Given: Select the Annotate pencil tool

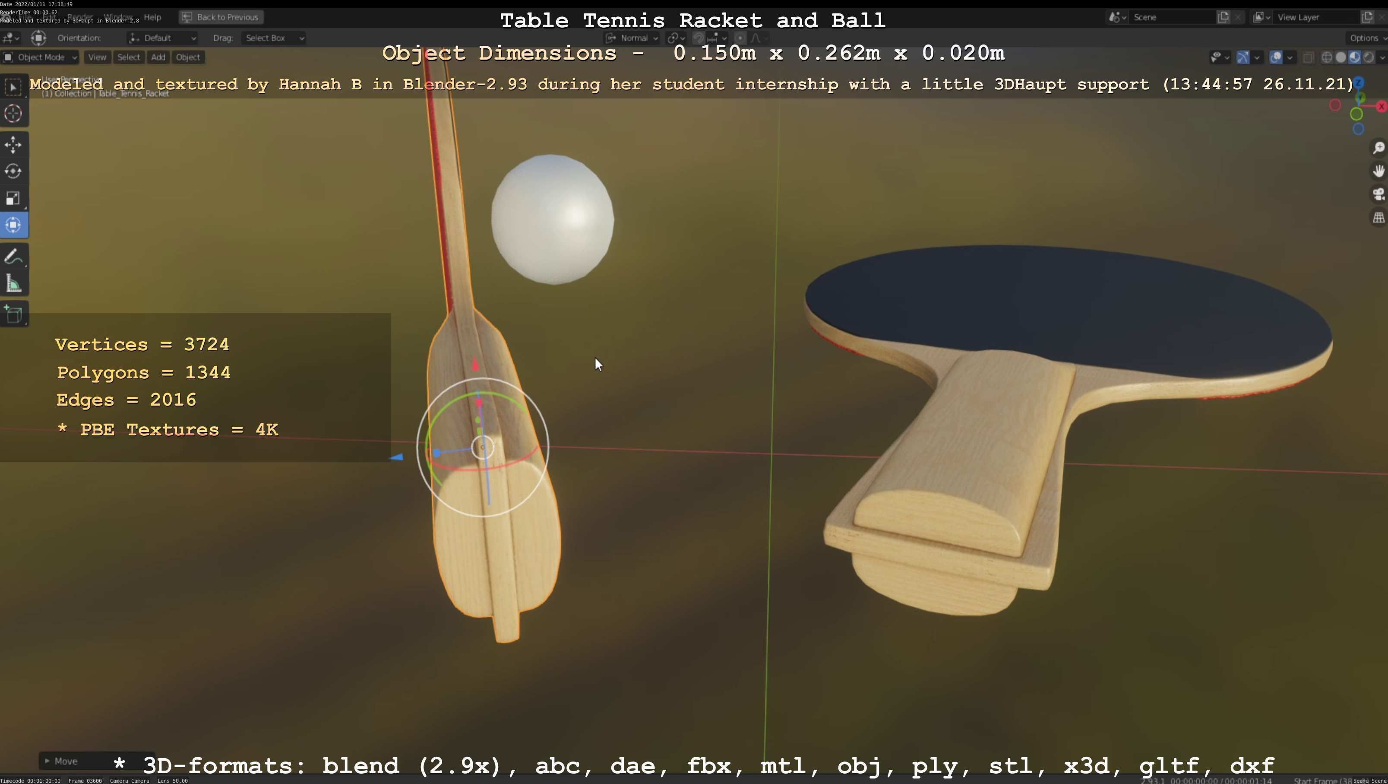Looking at the screenshot, I should [13, 257].
